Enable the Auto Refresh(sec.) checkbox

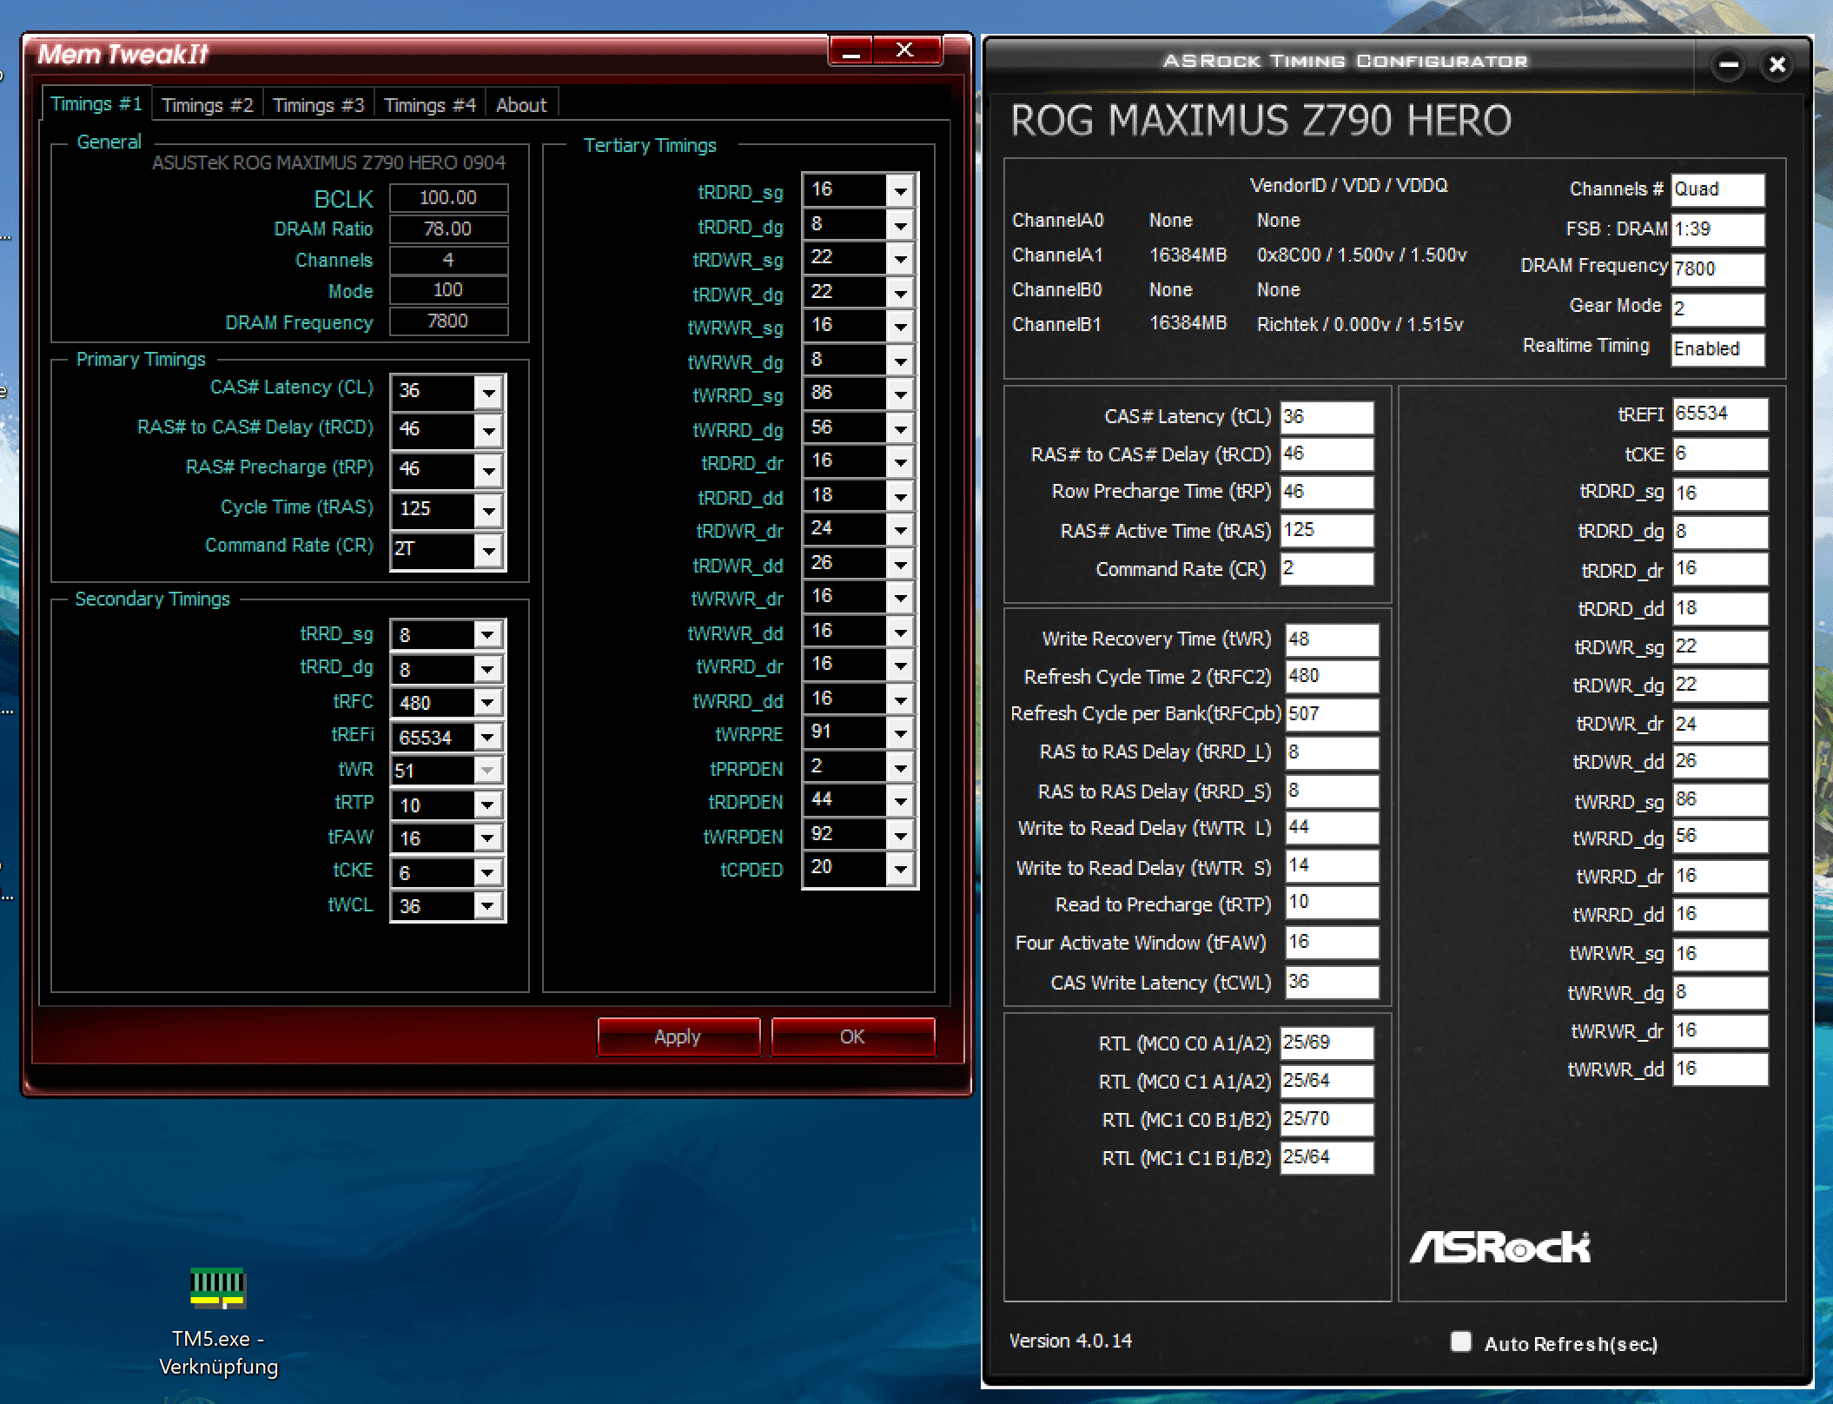[x=1461, y=1341]
